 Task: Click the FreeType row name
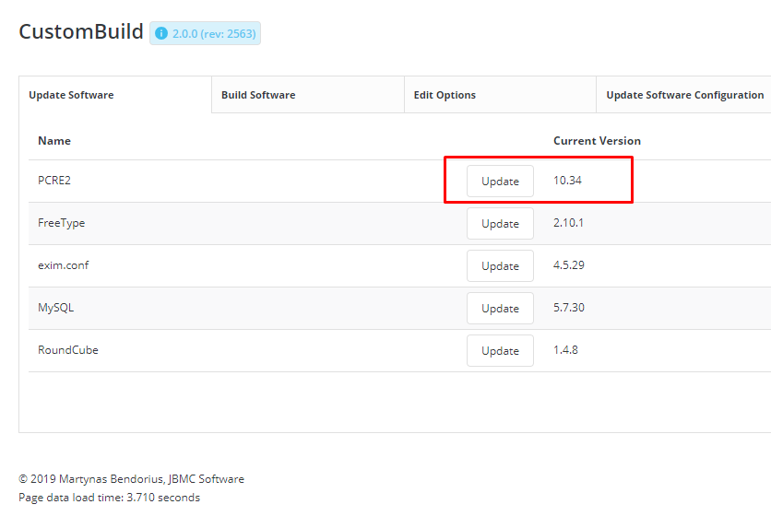[x=61, y=223]
